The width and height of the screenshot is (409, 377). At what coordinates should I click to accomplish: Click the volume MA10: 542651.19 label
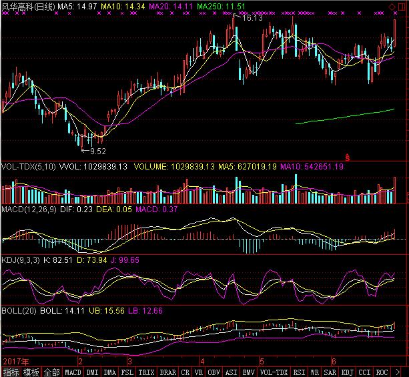(x=312, y=167)
